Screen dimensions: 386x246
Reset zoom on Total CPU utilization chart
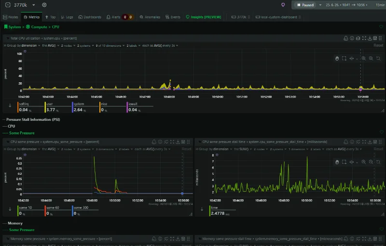pos(378,58)
